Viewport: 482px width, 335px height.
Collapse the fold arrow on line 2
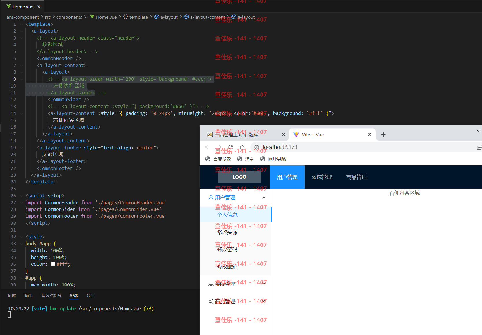[21, 31]
